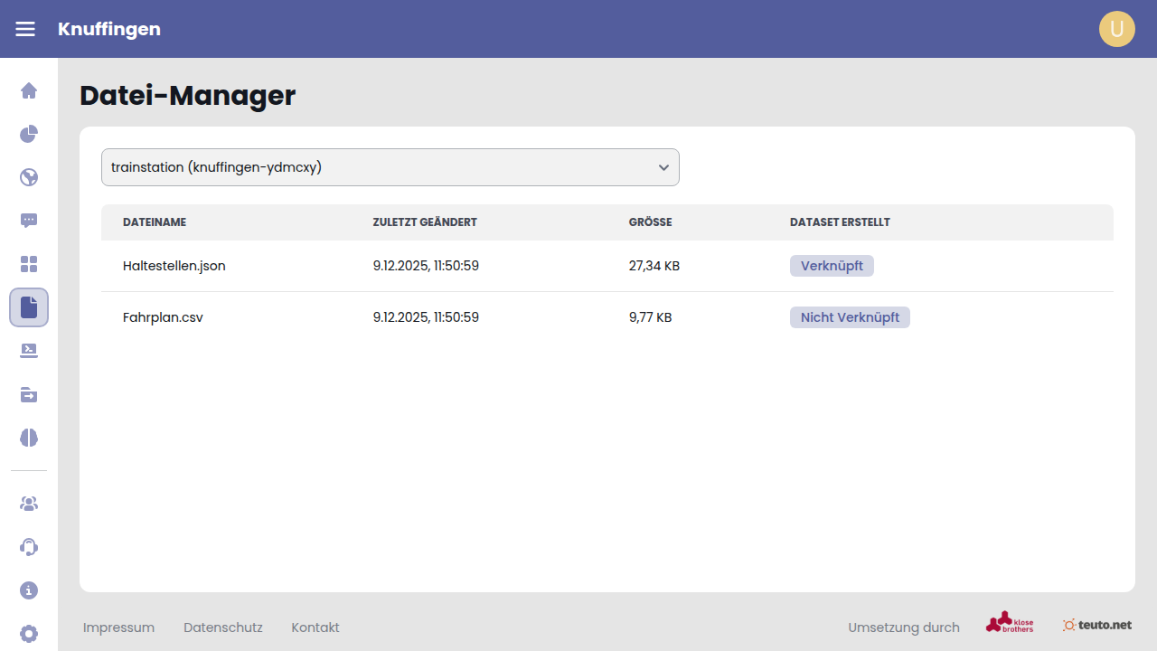
Task: Go to the home page icon
Action: (29, 90)
